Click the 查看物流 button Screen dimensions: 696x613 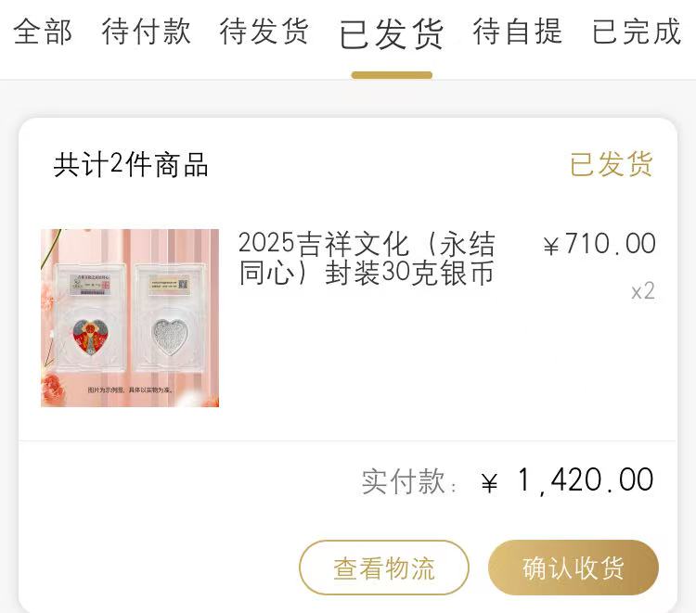(x=384, y=568)
